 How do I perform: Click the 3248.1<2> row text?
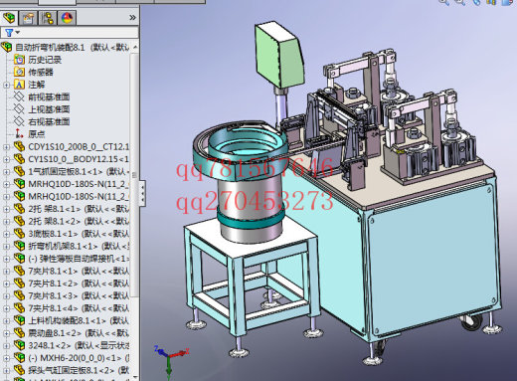[79, 345]
